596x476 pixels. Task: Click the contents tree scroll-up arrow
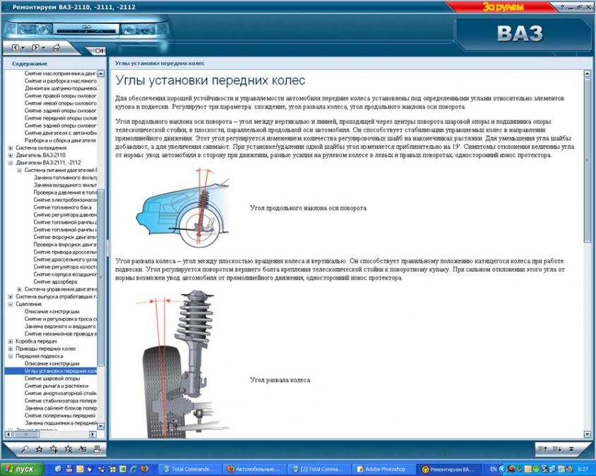(x=101, y=73)
